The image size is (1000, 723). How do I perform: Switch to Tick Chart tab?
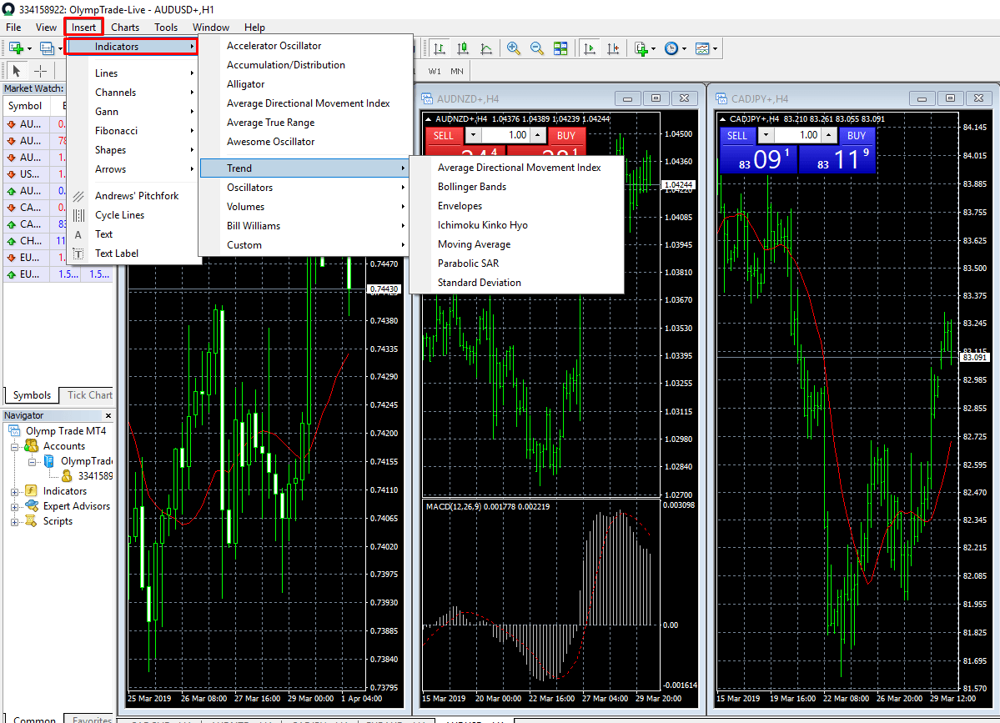tap(89, 395)
